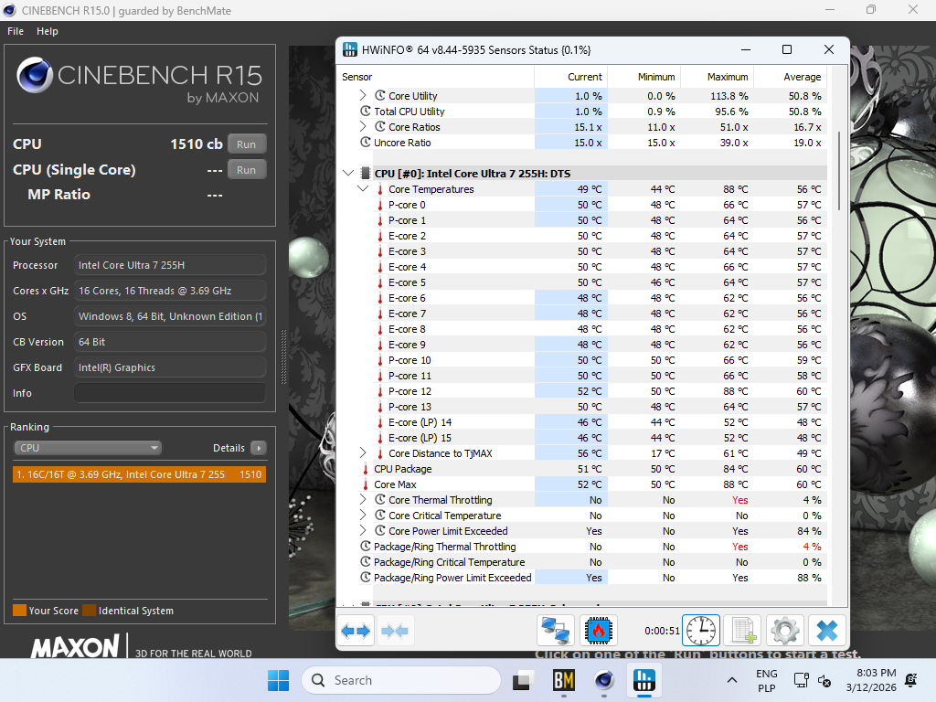Click the Cinebench logo sphere icon
The height and width of the screenshot is (702, 936).
click(35, 75)
